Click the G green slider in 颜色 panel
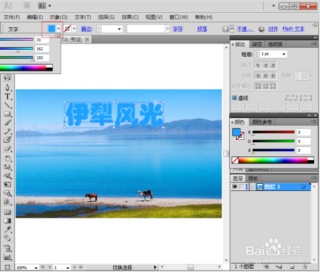 click(x=273, y=141)
